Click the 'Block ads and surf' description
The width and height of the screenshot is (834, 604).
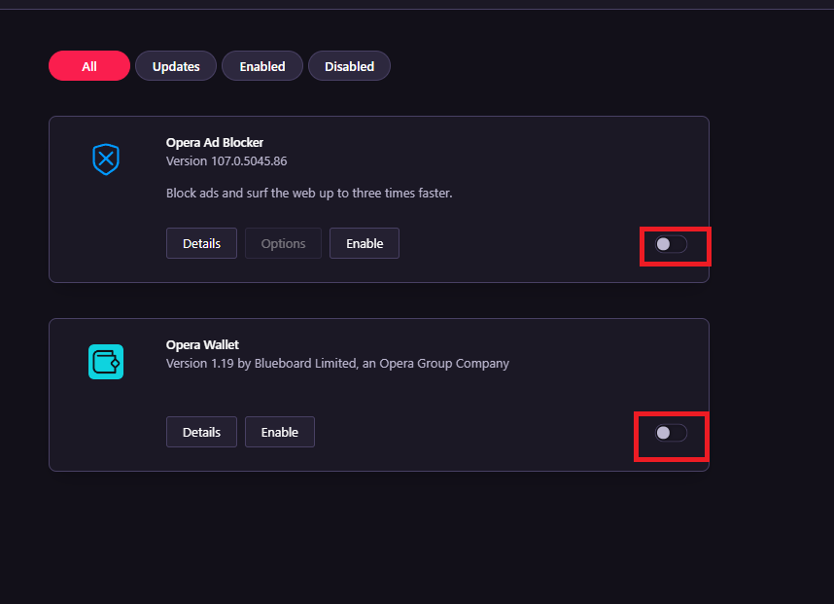[x=309, y=193]
